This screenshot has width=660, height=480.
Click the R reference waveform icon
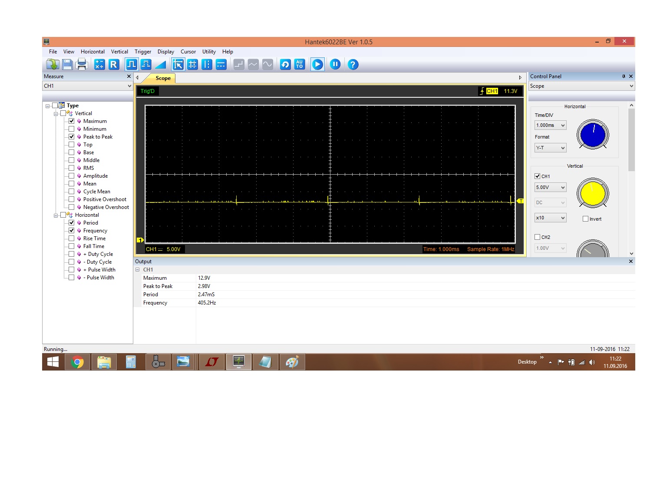pyautogui.click(x=114, y=65)
